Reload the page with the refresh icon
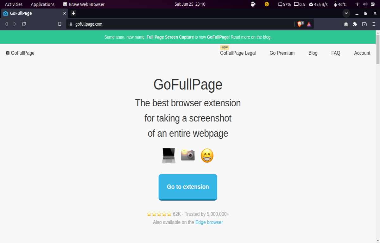This screenshot has width=380, height=243. (x=24, y=24)
